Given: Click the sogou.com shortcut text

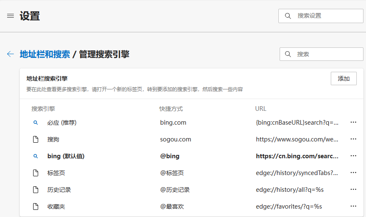Looking at the screenshot, I should tap(176, 139).
